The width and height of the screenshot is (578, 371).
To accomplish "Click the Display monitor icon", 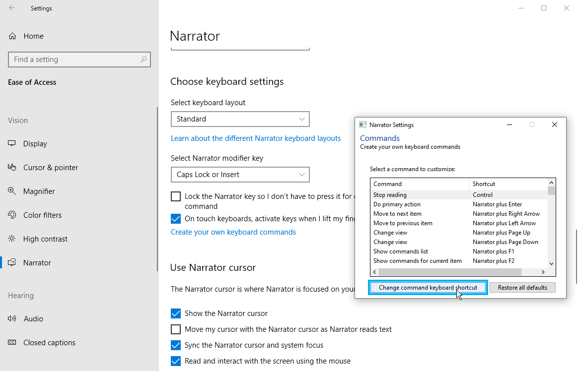I will click(12, 143).
